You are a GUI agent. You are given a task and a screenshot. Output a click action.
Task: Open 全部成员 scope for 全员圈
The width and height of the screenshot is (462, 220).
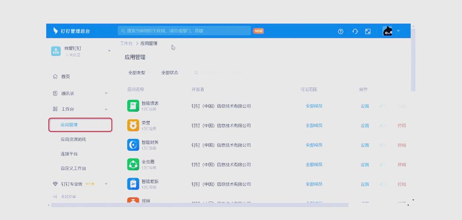(314, 165)
